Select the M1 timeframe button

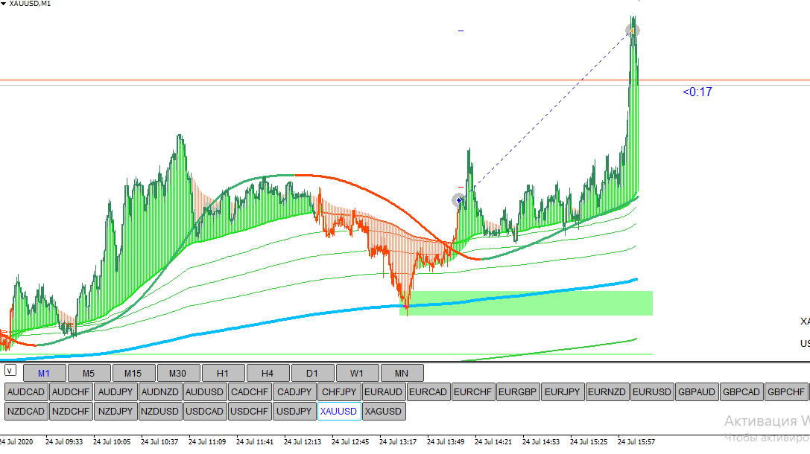pyautogui.click(x=44, y=373)
